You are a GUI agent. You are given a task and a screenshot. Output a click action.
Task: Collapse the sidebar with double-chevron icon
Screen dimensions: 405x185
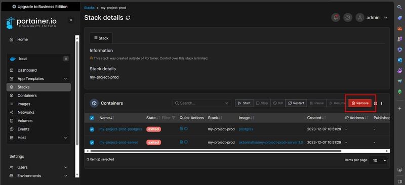(70, 20)
